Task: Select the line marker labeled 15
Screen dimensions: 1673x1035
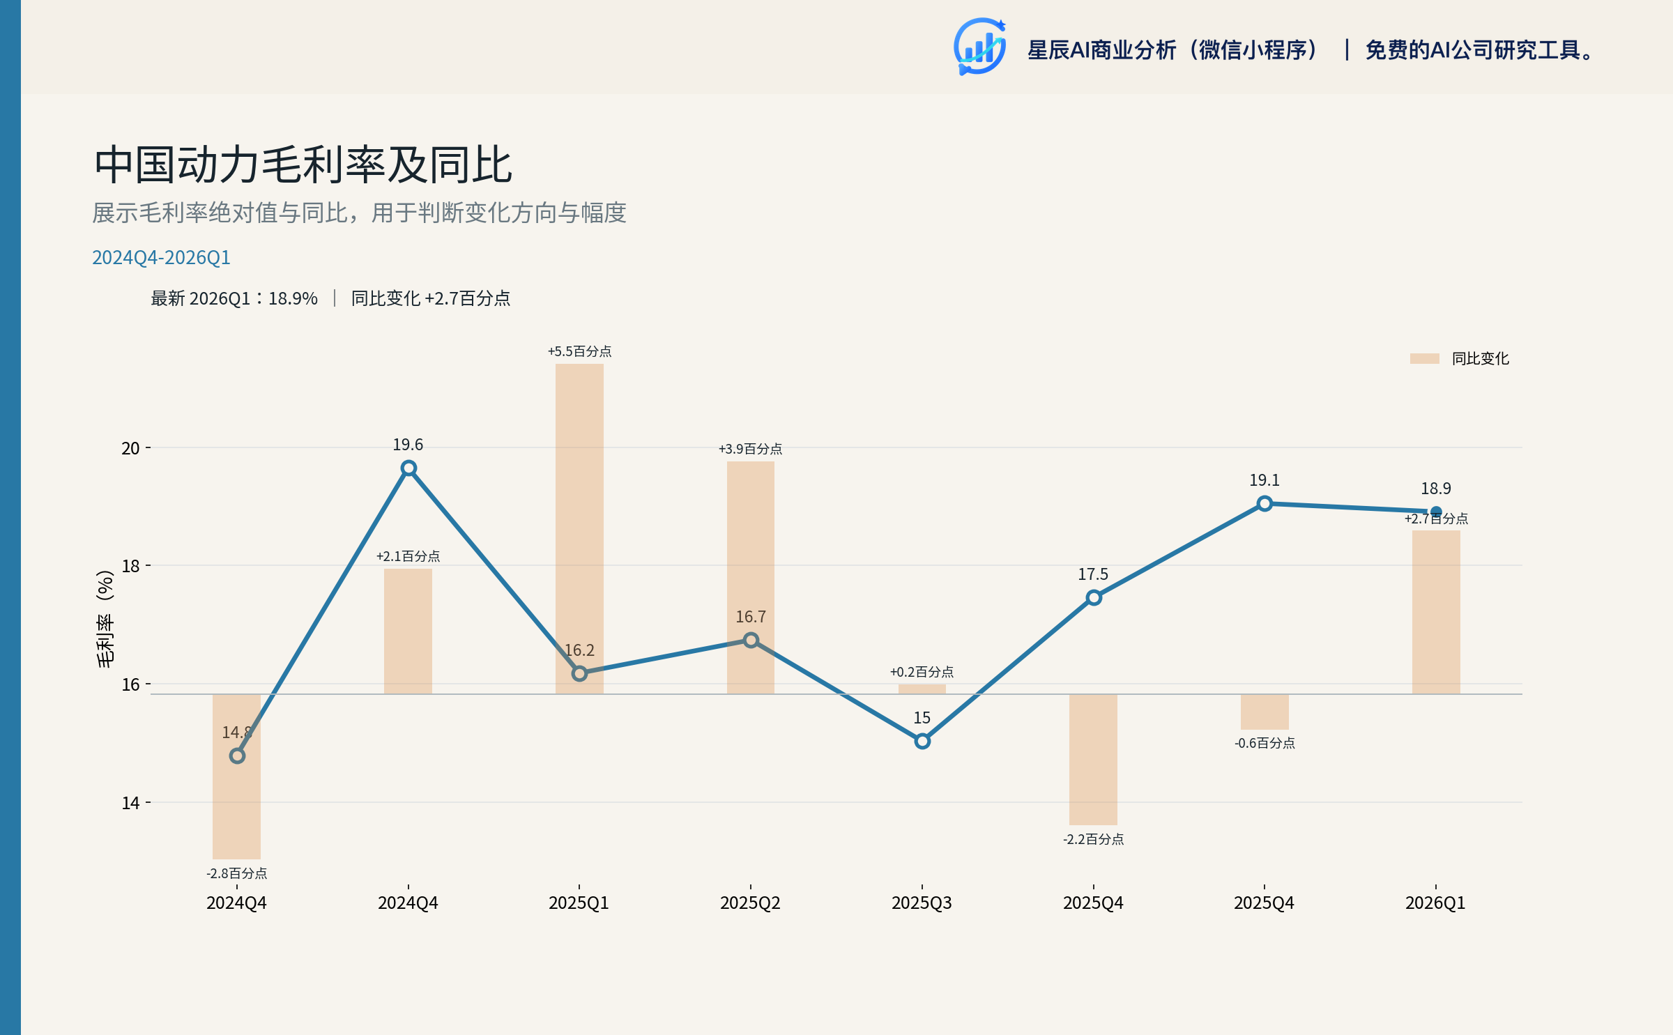Action: tap(922, 741)
